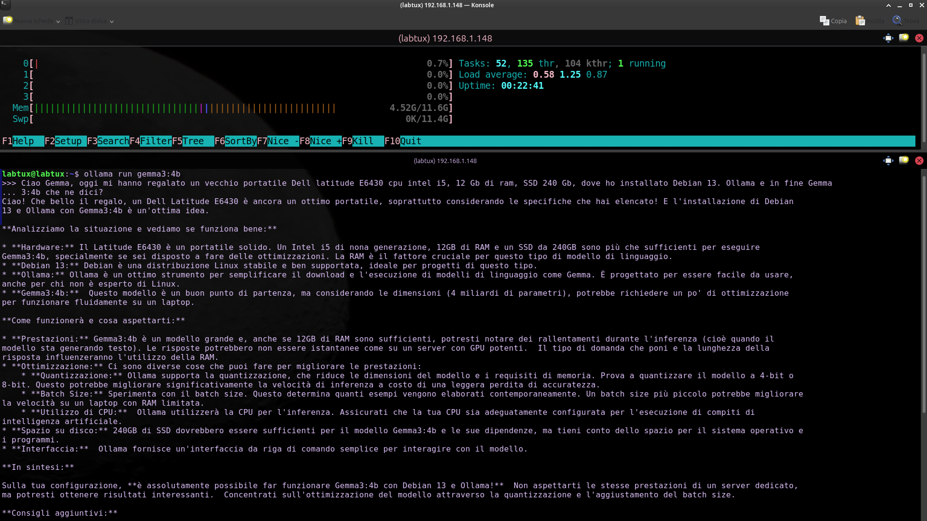Open the Nuova scheda dropdown arrow

(58, 21)
